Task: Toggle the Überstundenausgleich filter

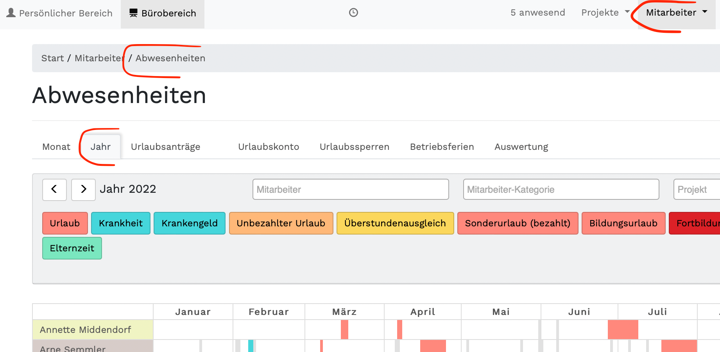Action: tap(395, 223)
